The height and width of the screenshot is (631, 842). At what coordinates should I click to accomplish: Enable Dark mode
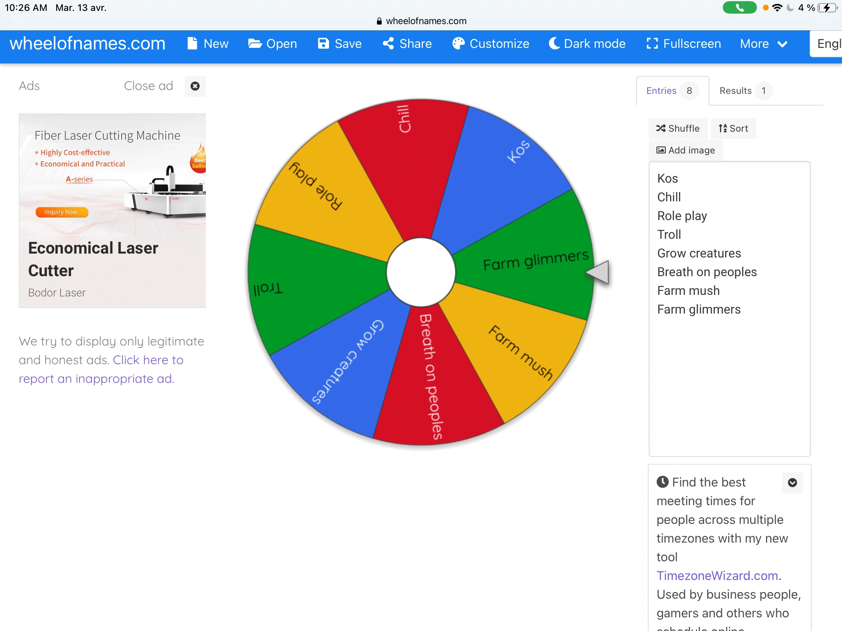coord(554,44)
